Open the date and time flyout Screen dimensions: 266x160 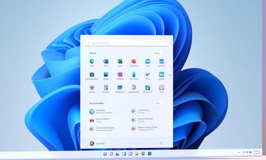point(257,152)
